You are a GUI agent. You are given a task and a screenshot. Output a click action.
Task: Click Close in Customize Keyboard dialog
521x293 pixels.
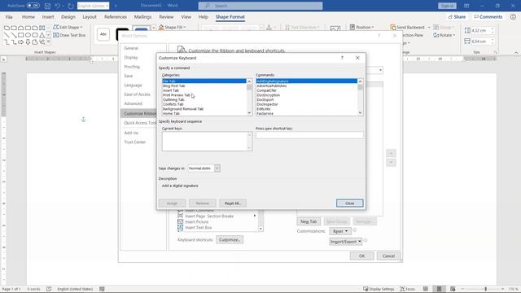(349, 203)
